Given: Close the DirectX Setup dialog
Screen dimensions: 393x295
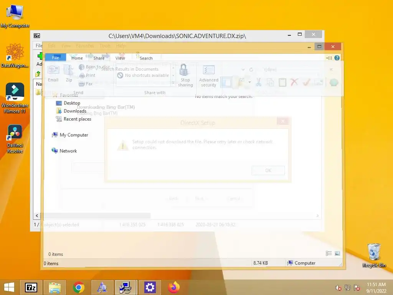Looking at the screenshot, I should point(283,121).
